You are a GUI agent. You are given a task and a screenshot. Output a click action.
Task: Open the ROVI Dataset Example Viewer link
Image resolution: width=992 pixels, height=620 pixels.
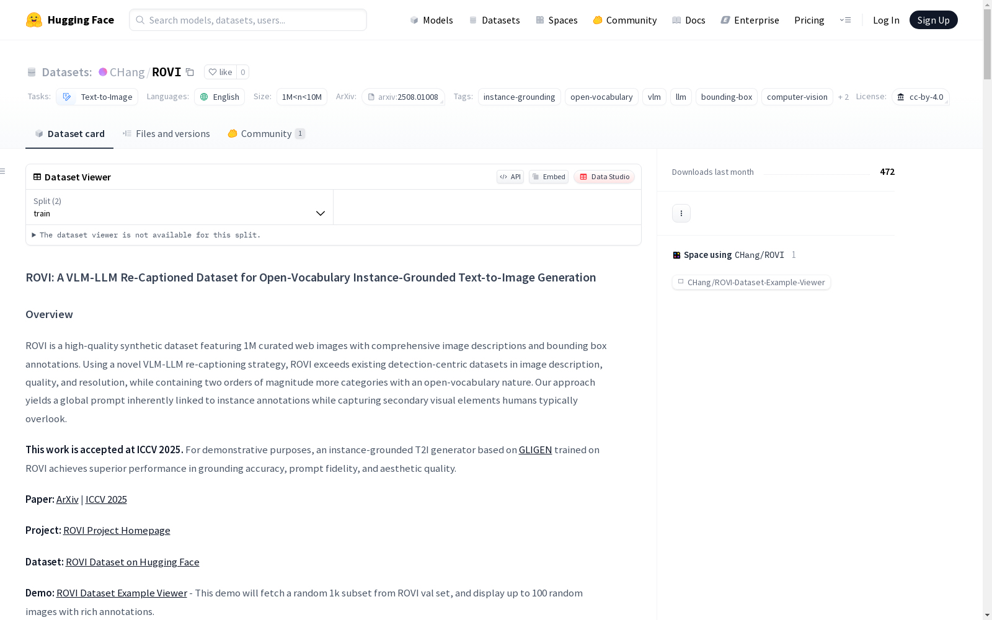pyautogui.click(x=122, y=593)
